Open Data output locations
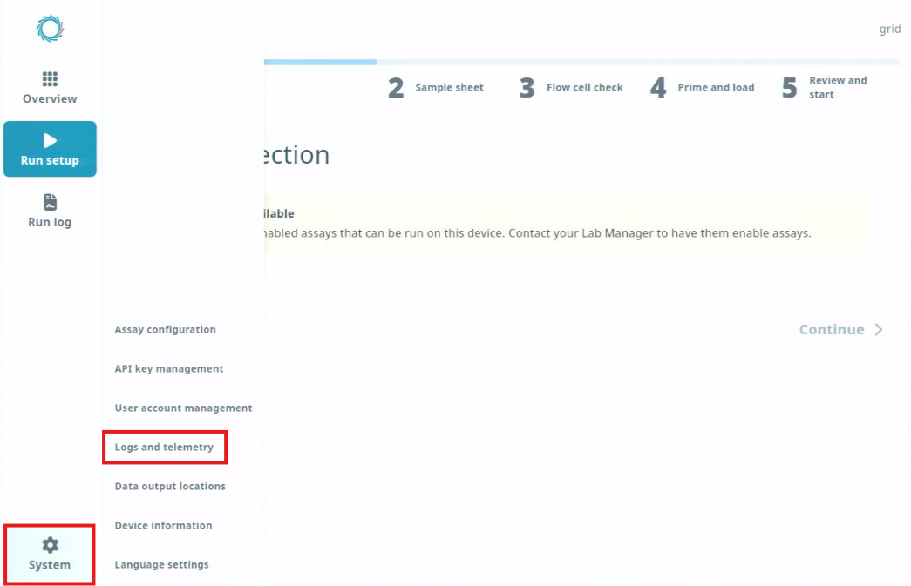Image resolution: width=911 pixels, height=586 pixels. tap(170, 486)
